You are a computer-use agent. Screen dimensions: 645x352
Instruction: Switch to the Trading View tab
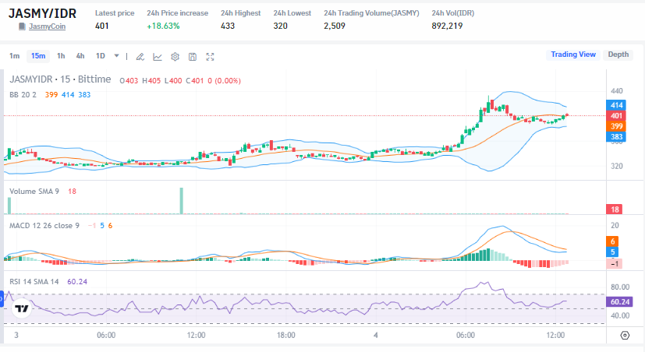pyautogui.click(x=572, y=55)
